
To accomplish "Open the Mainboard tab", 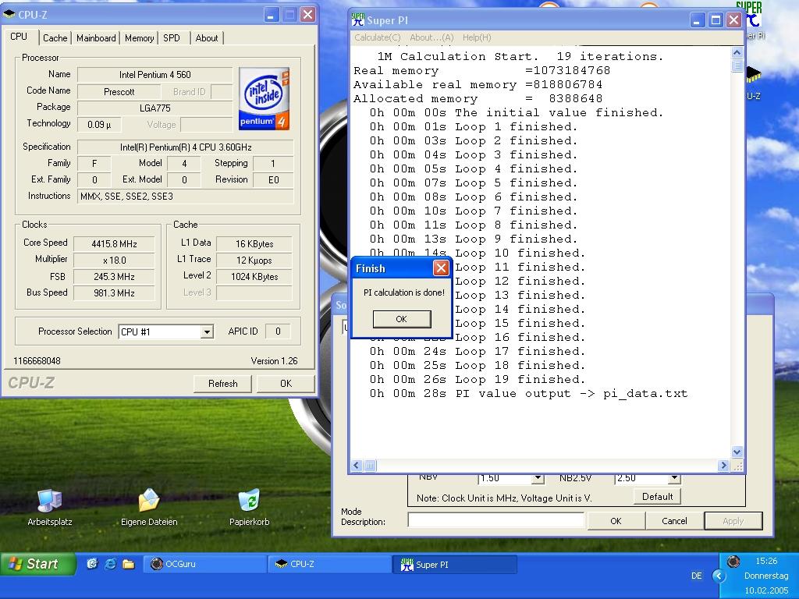I will tap(96, 38).
